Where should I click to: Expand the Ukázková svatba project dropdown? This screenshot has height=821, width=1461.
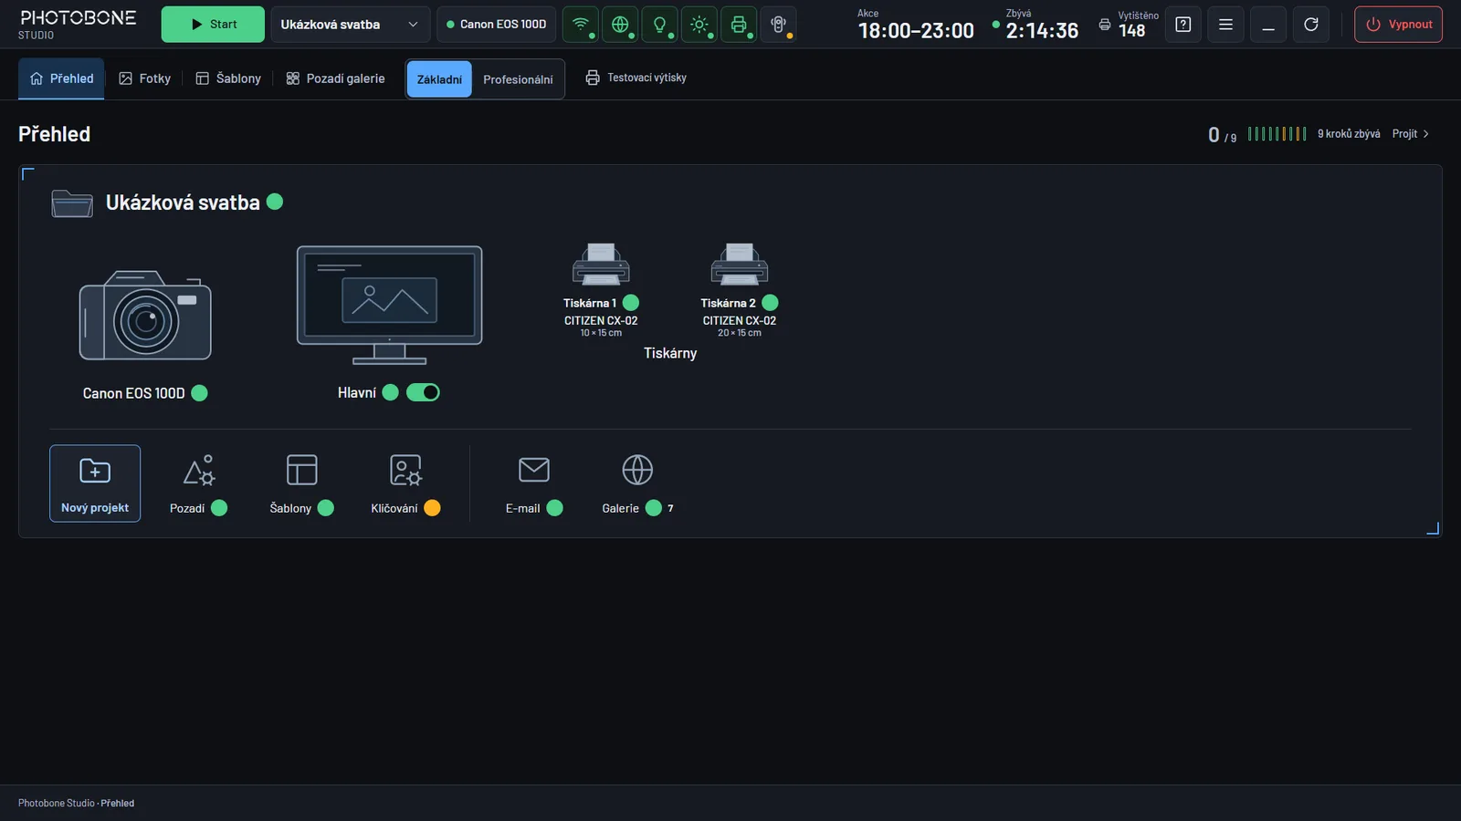(350, 25)
